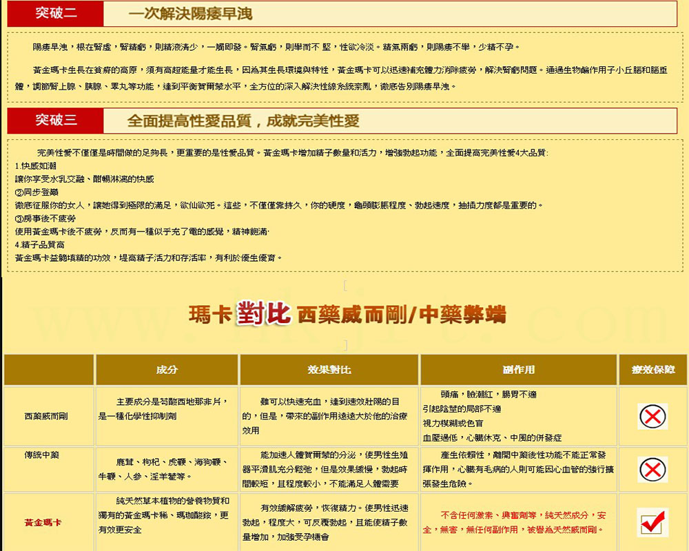This screenshot has height=551, width=689.
Task: Click the red checkmark in 黃金瑪卡 row
Action: 652,523
